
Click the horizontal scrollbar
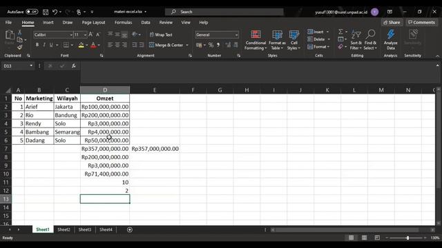click(x=347, y=230)
